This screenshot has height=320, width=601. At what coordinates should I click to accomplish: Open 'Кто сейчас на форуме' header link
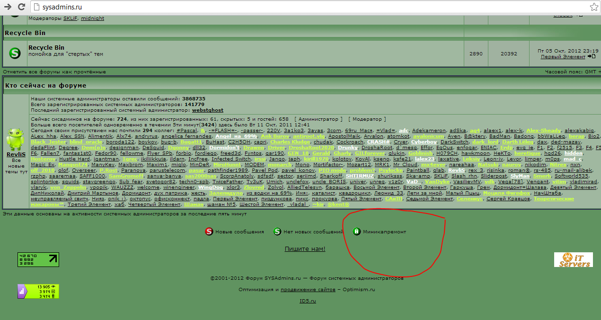click(45, 86)
